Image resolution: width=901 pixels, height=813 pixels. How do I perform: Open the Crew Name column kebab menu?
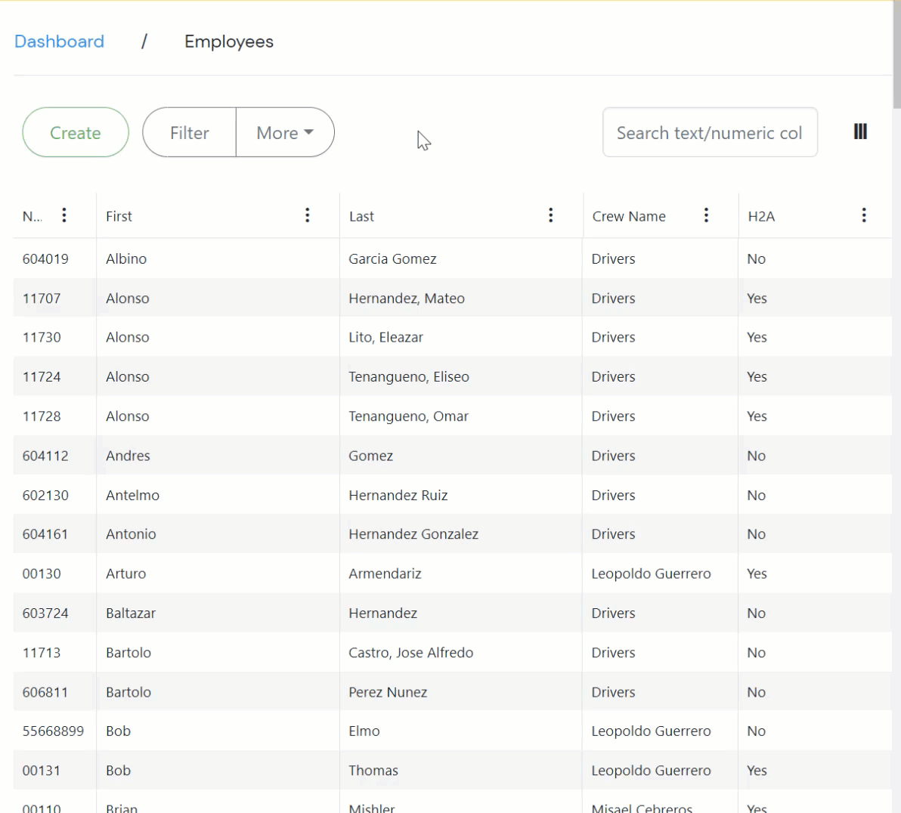706,215
